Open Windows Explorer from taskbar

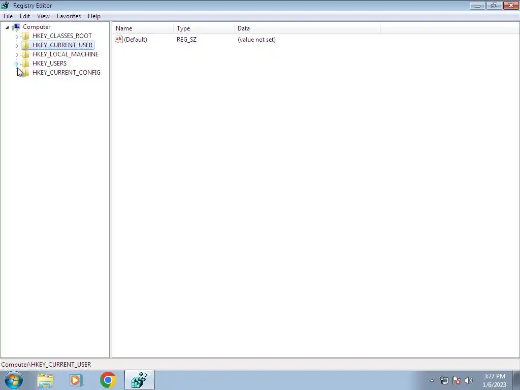click(x=45, y=380)
